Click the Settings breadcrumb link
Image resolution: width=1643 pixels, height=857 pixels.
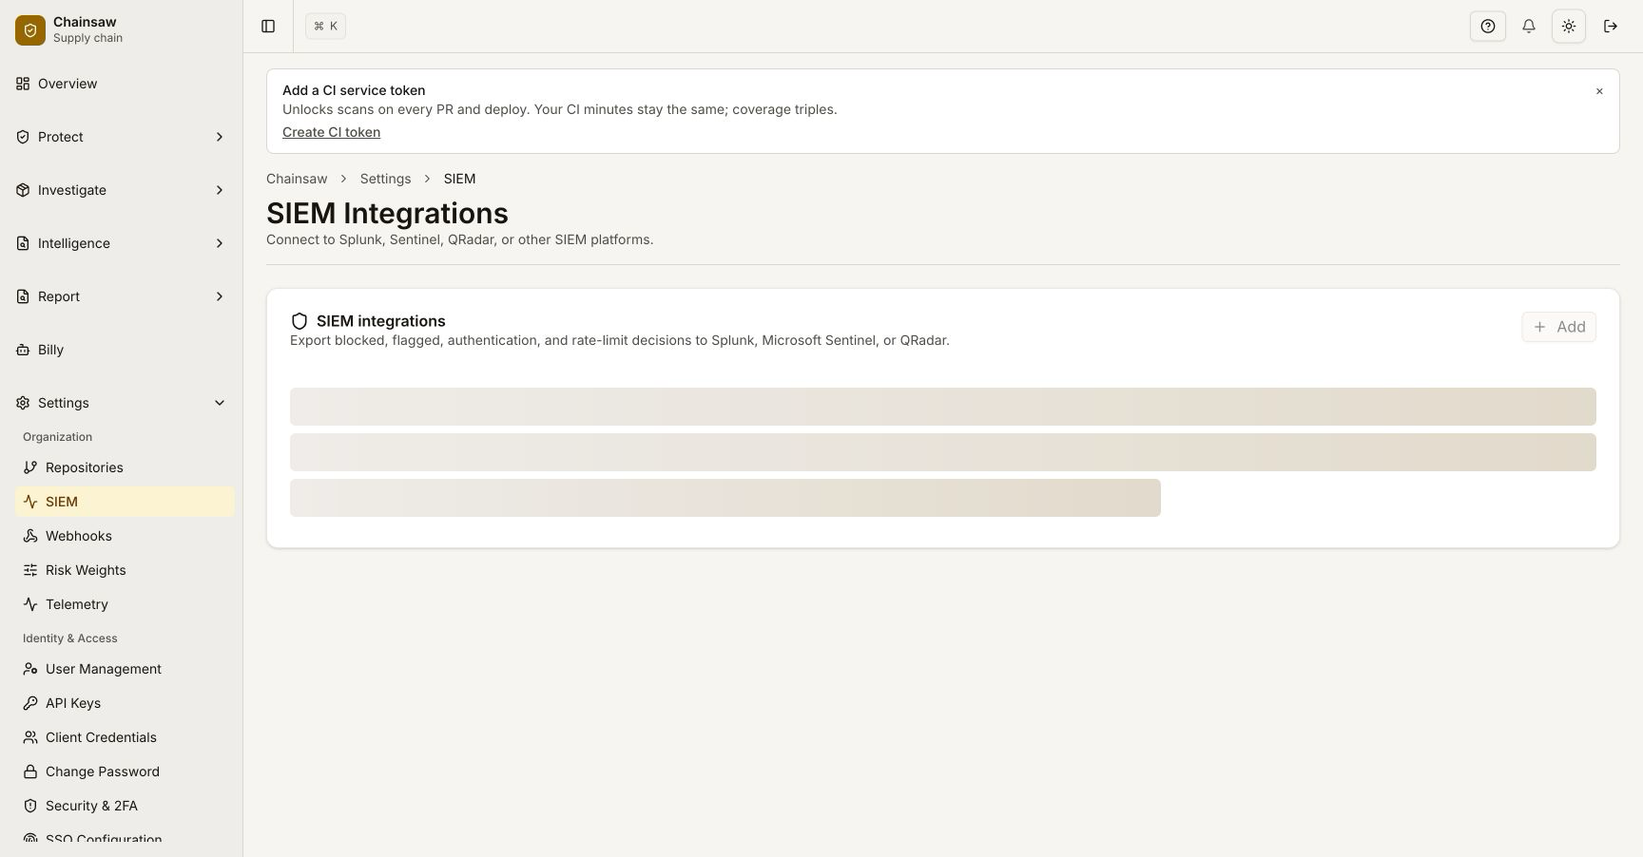click(x=385, y=179)
